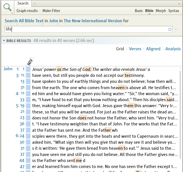This screenshot has height=172, width=183.
Task: Open verse reference 3: 11
Action: point(20,75)
